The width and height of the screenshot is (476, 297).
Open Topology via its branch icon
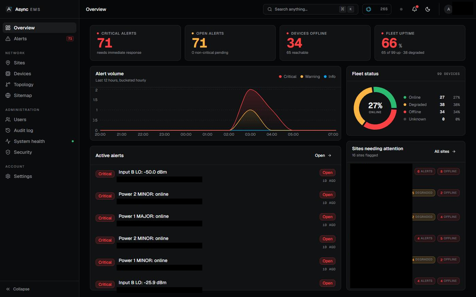click(8, 85)
